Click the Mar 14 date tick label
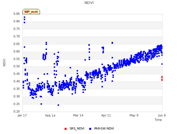The width and height of the screenshot is (179, 134). (x=78, y=115)
